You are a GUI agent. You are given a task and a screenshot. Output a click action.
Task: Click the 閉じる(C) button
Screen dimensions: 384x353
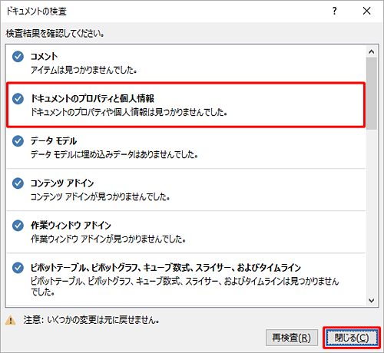pyautogui.click(x=352, y=338)
